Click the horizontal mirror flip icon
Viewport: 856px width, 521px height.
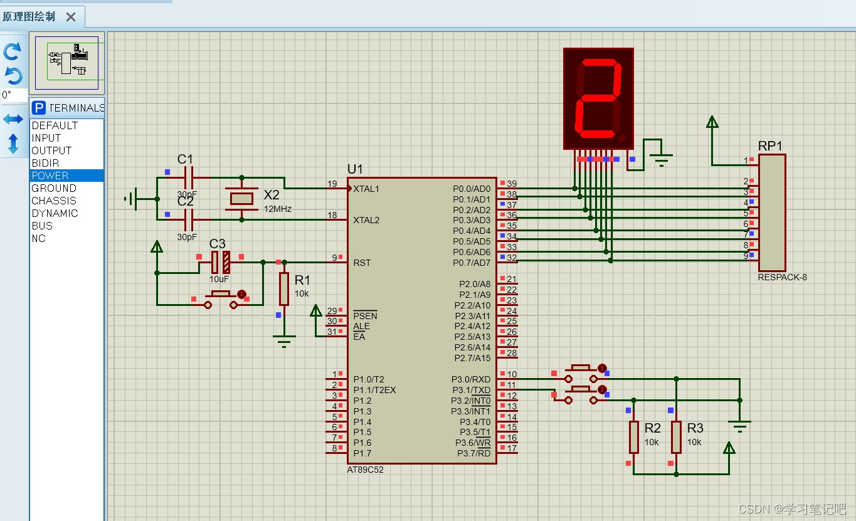pos(13,118)
